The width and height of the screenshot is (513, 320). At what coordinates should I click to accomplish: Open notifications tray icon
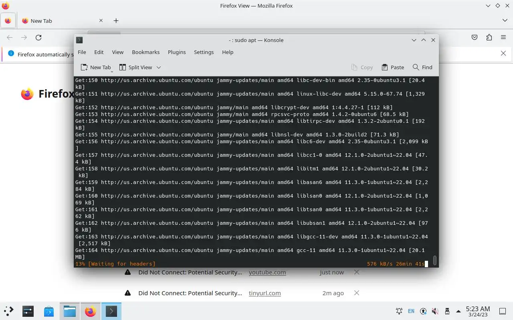[399, 311]
